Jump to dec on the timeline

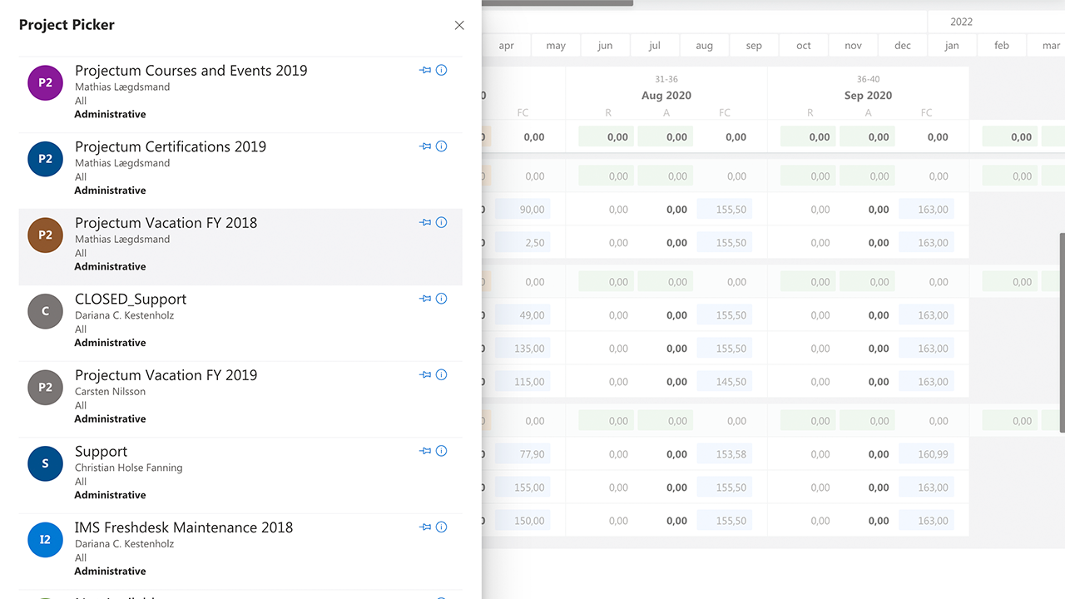(x=903, y=46)
